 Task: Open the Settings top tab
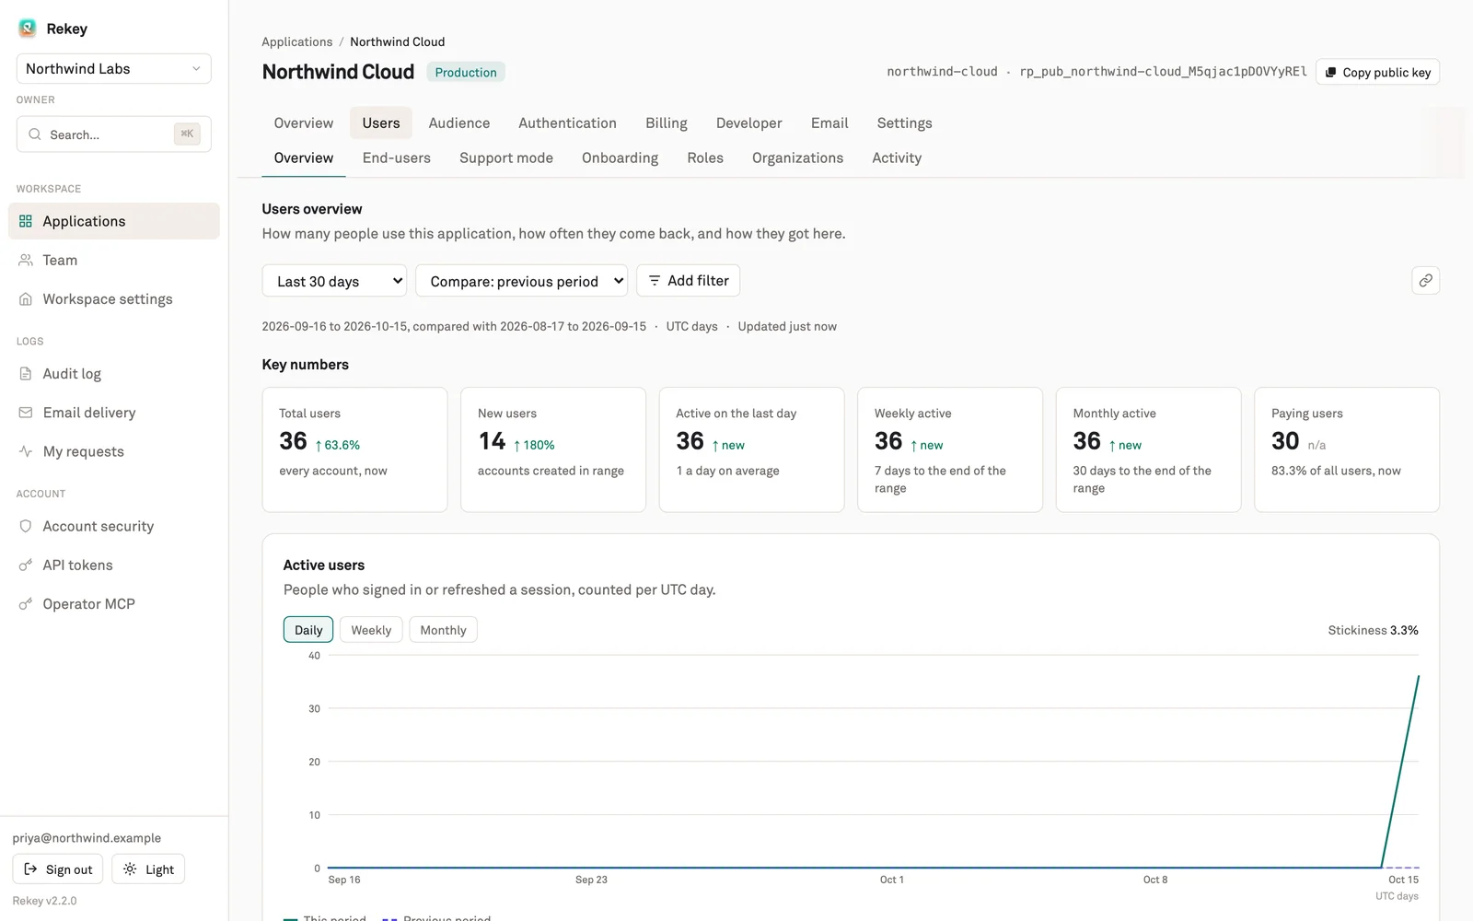(904, 123)
